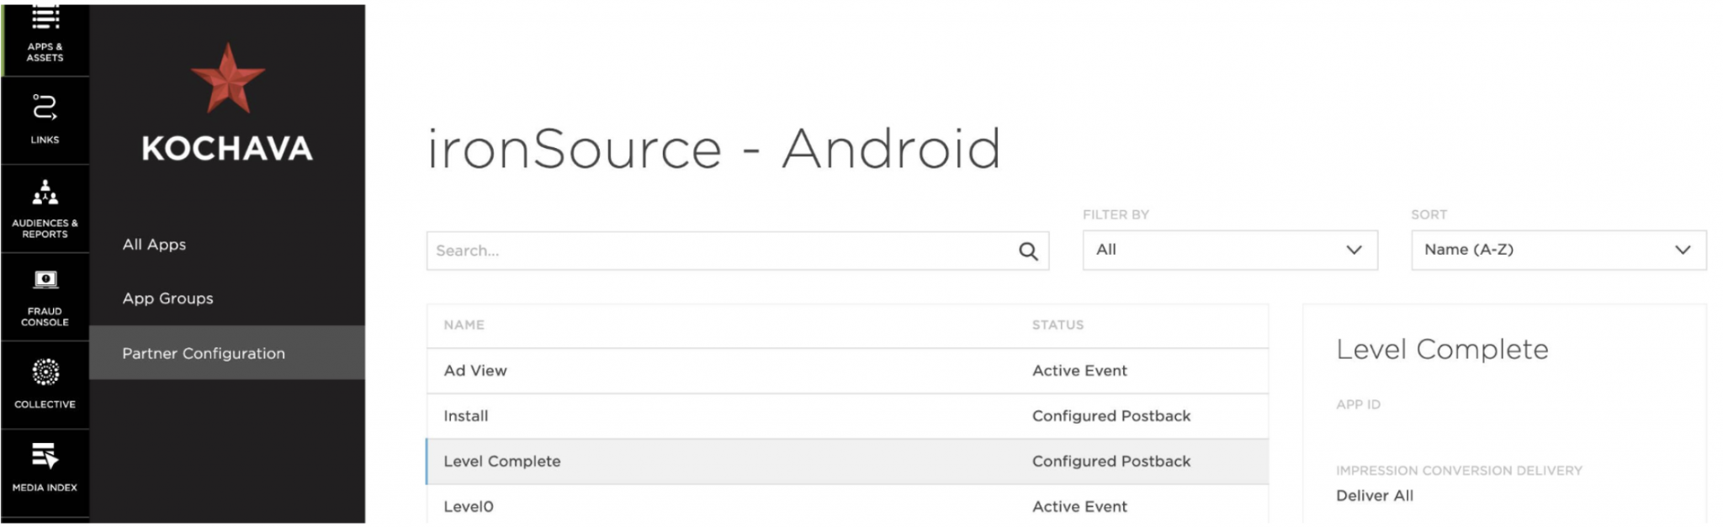This screenshot has width=1723, height=528.
Task: Select the Level Complete event row
Action: [x=847, y=462]
